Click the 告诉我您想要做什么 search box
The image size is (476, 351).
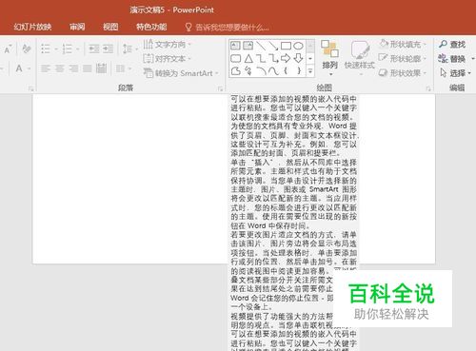coord(227,28)
